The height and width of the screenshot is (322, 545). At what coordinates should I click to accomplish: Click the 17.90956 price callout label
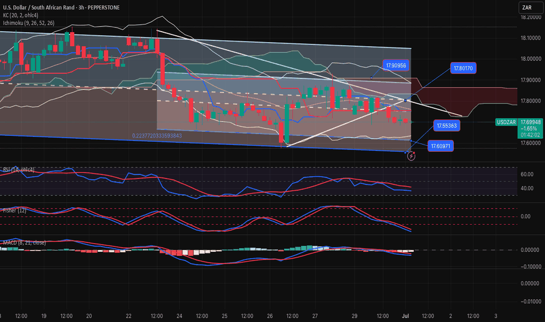point(396,66)
